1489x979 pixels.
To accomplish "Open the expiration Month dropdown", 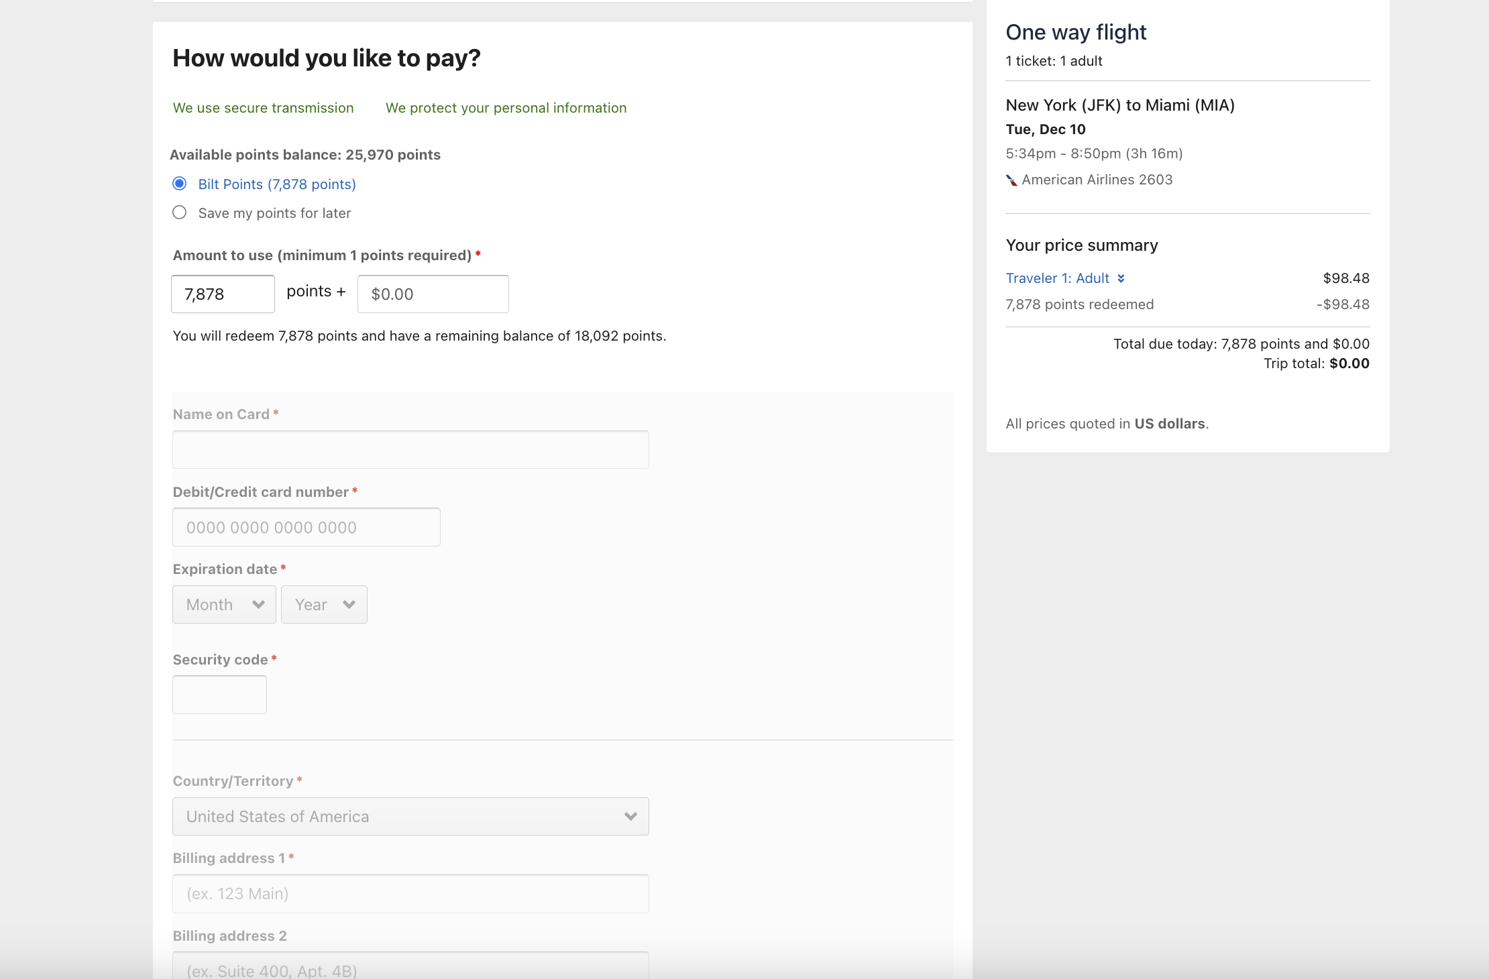I will 224,604.
